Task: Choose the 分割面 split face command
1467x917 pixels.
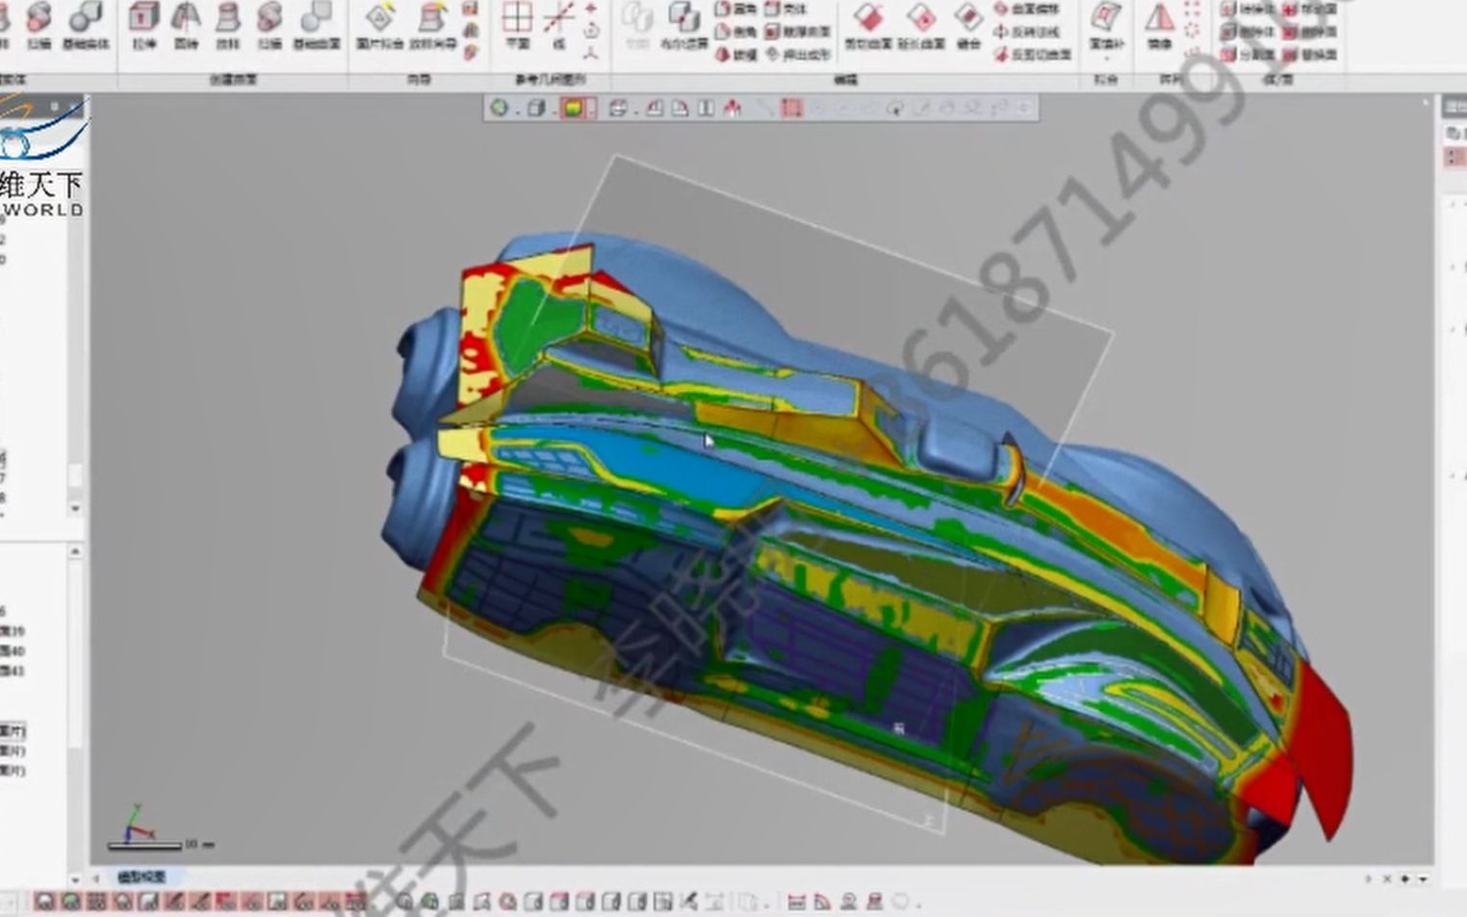Action: point(1248,55)
